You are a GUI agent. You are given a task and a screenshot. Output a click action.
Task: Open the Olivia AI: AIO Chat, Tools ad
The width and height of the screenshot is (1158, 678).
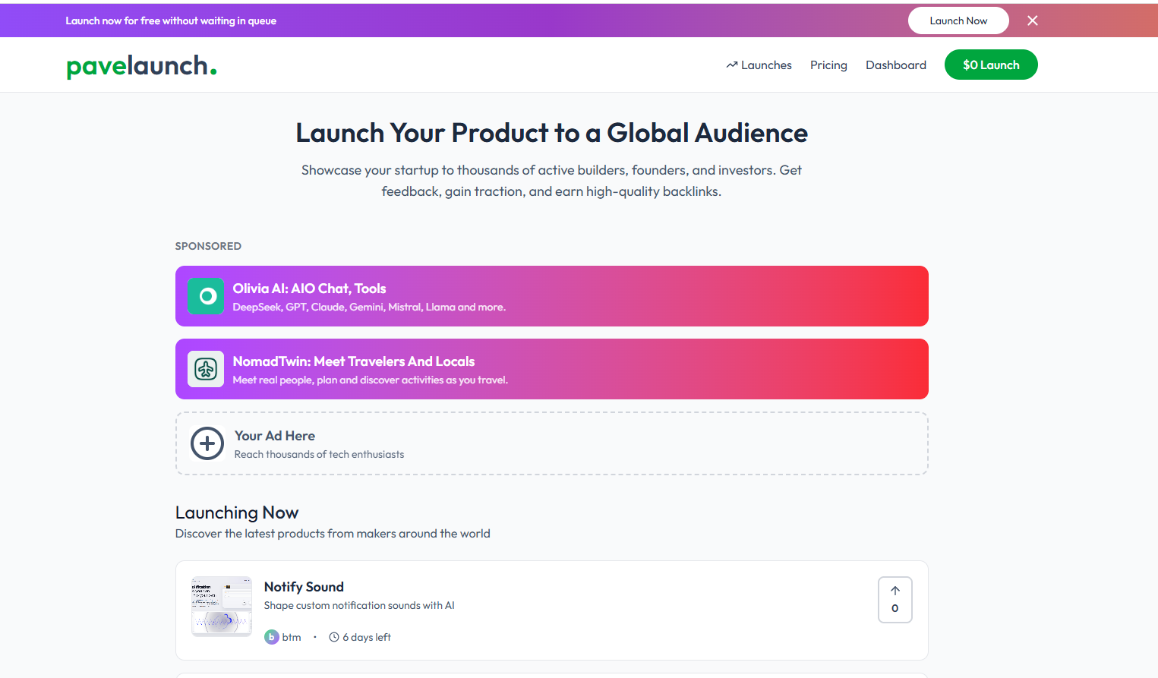tap(552, 296)
